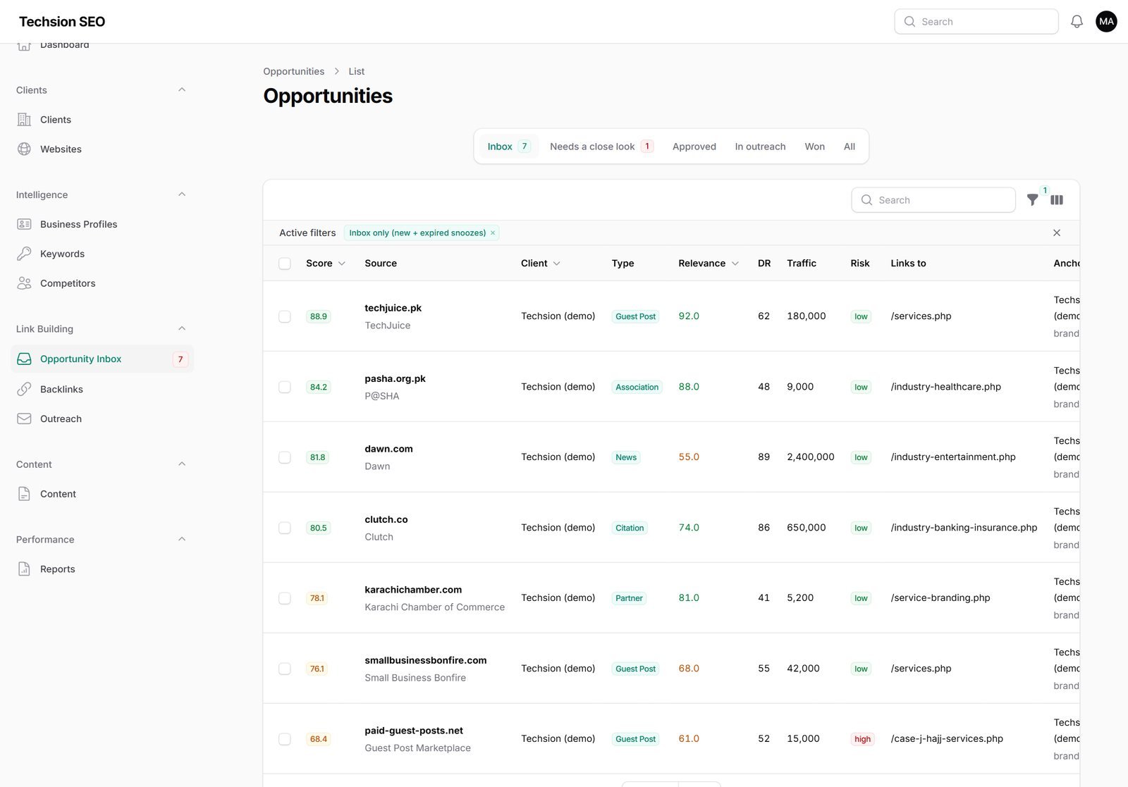Select the techjuice.pk row checkbox

click(x=285, y=316)
